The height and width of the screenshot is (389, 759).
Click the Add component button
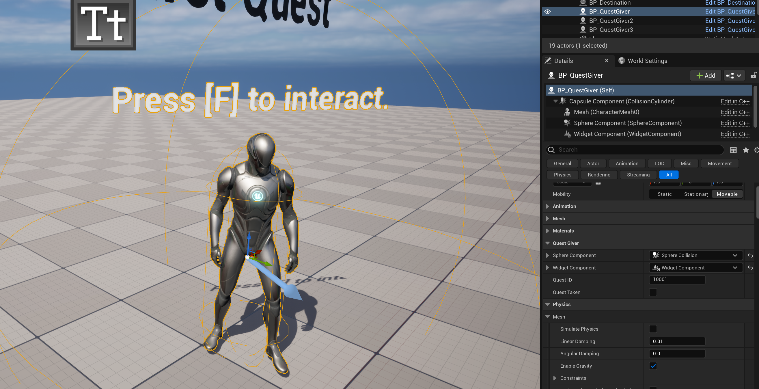(x=706, y=75)
